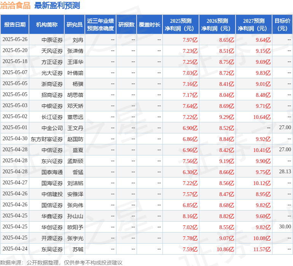Screen dimensions: 293x266
Task: Click researcher name 邓天娇
Action: pyautogui.click(x=75, y=106)
